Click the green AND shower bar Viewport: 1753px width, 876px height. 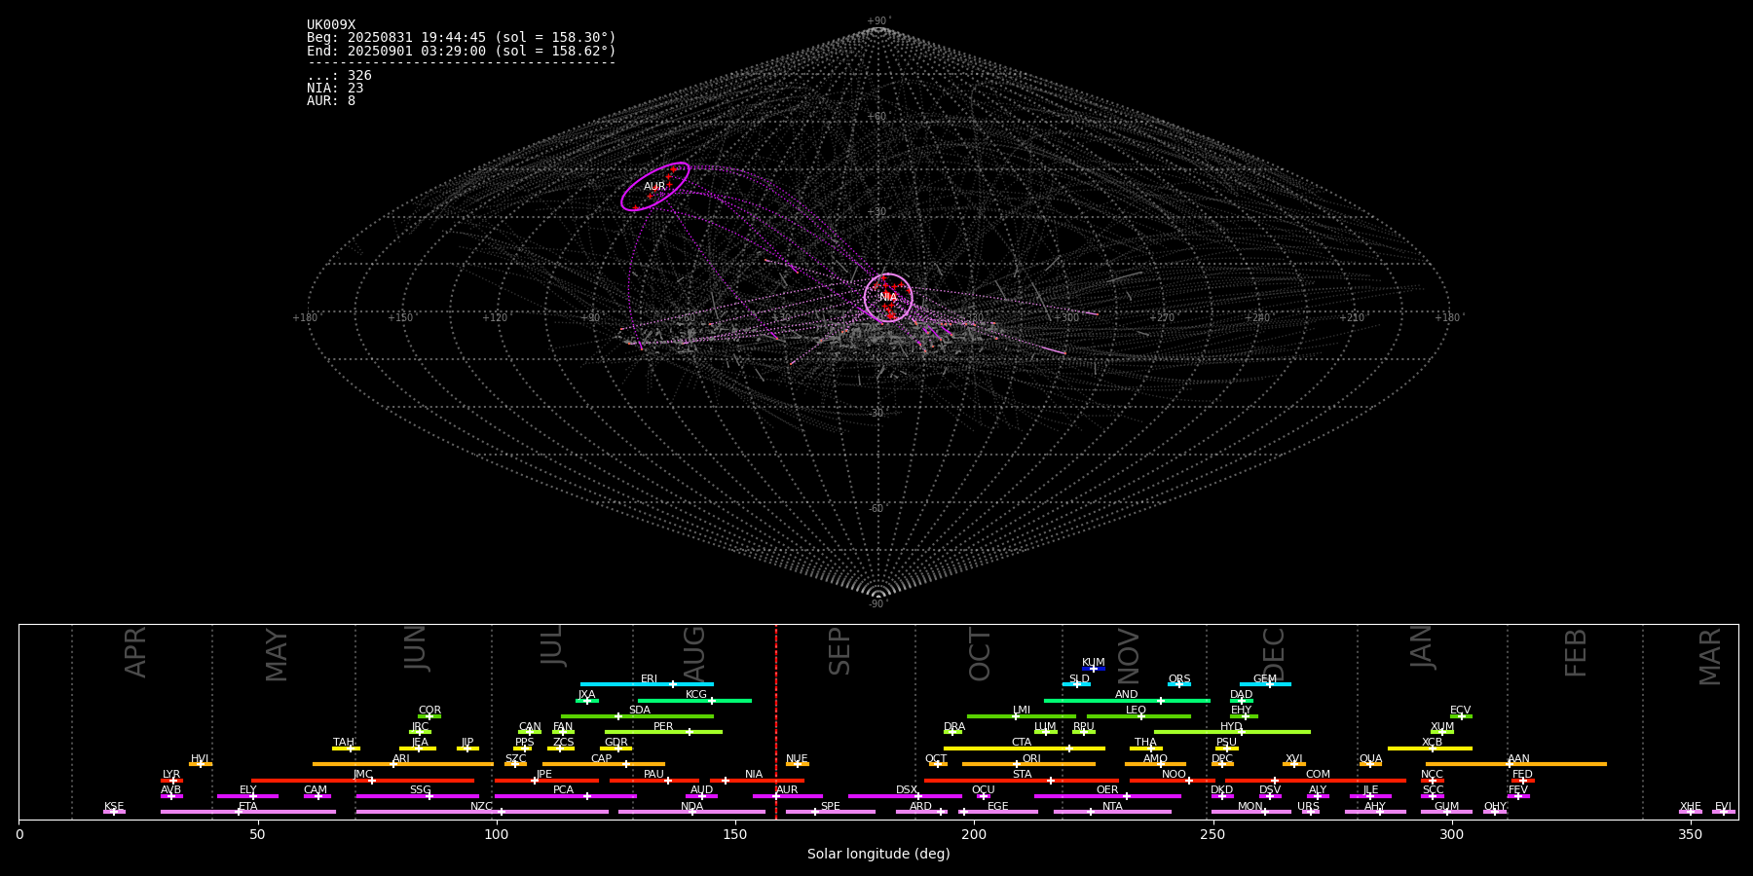click(x=1127, y=700)
